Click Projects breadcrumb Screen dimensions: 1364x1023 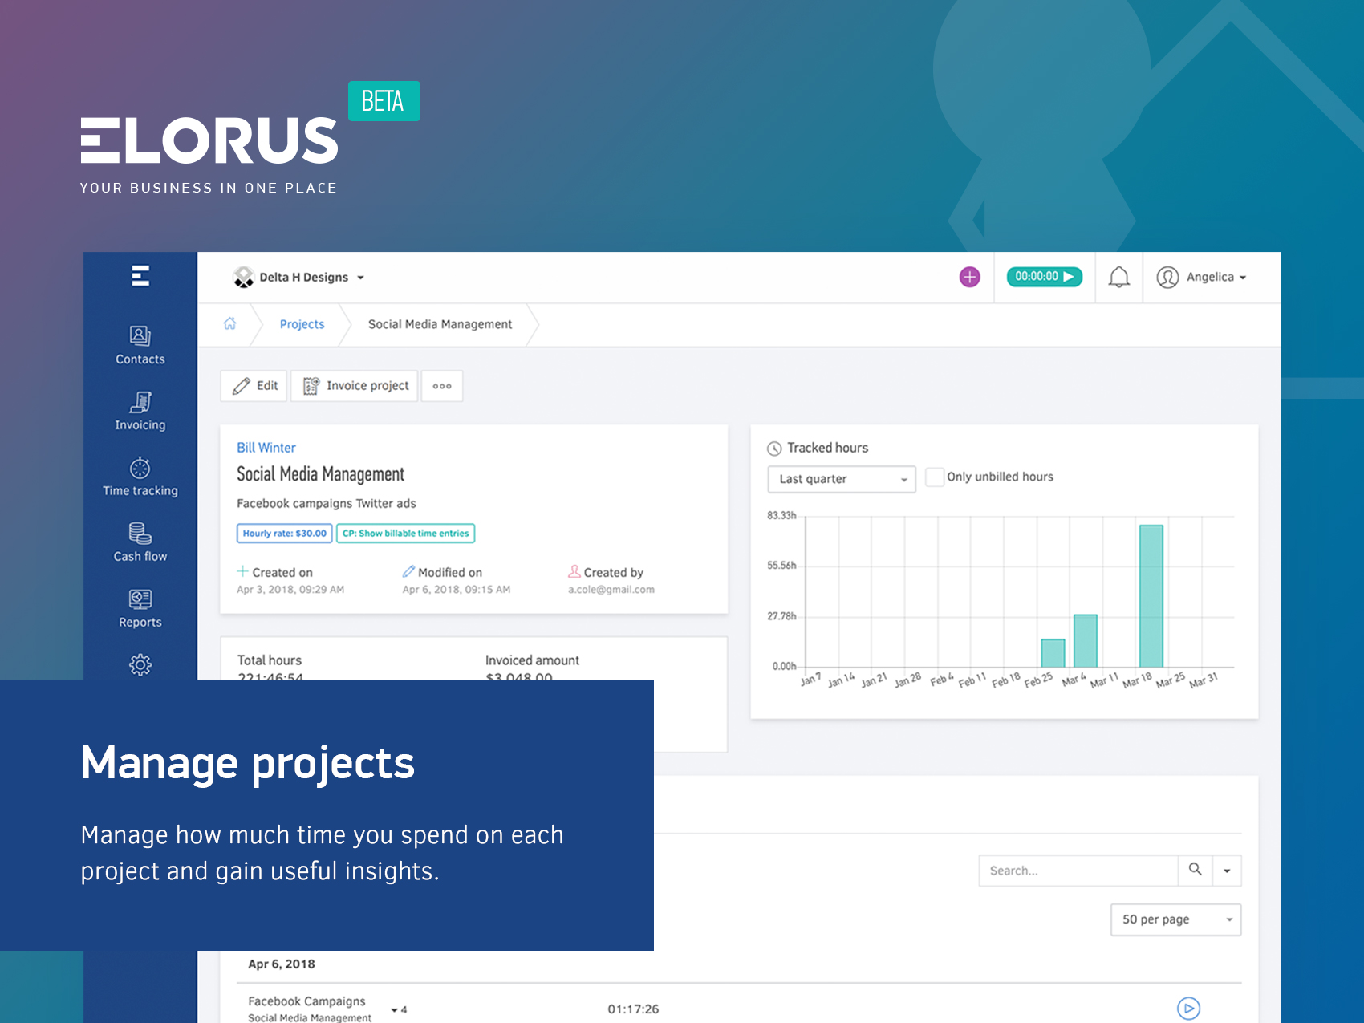click(302, 324)
